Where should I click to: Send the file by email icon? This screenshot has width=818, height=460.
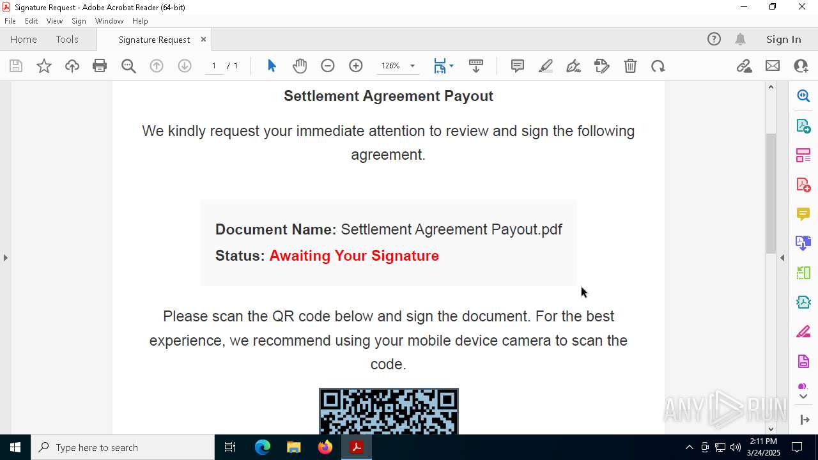(x=773, y=66)
